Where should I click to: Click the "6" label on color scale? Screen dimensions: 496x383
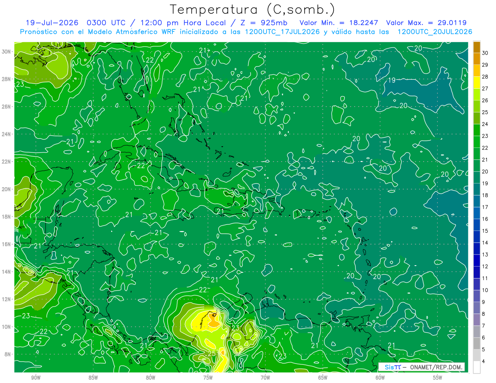coord(484,338)
